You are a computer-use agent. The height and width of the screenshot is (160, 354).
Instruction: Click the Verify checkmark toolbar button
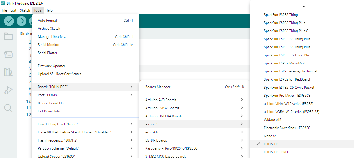click(9, 21)
